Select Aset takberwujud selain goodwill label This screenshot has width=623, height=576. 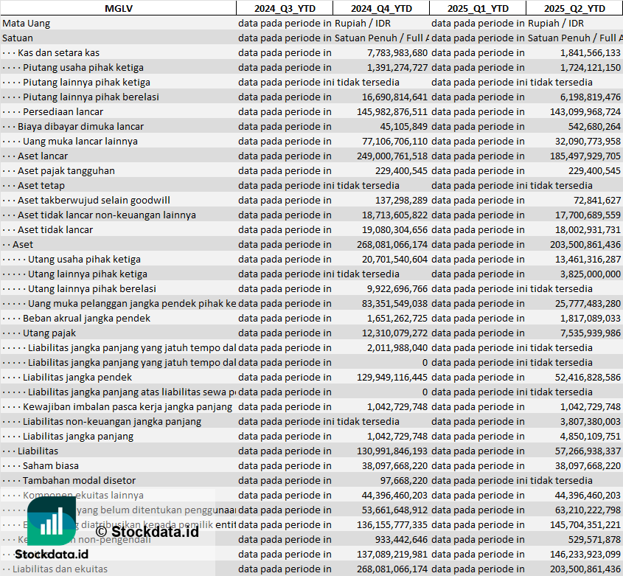coord(94,200)
